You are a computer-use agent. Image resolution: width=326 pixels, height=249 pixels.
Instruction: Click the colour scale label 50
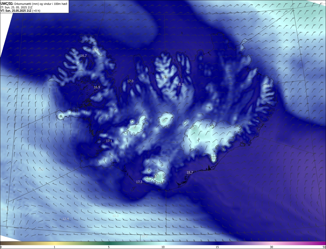tap(324, 247)
